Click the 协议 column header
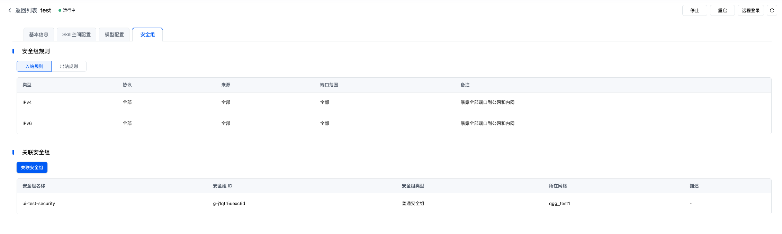Viewport: 782px width, 234px height. coord(127,85)
